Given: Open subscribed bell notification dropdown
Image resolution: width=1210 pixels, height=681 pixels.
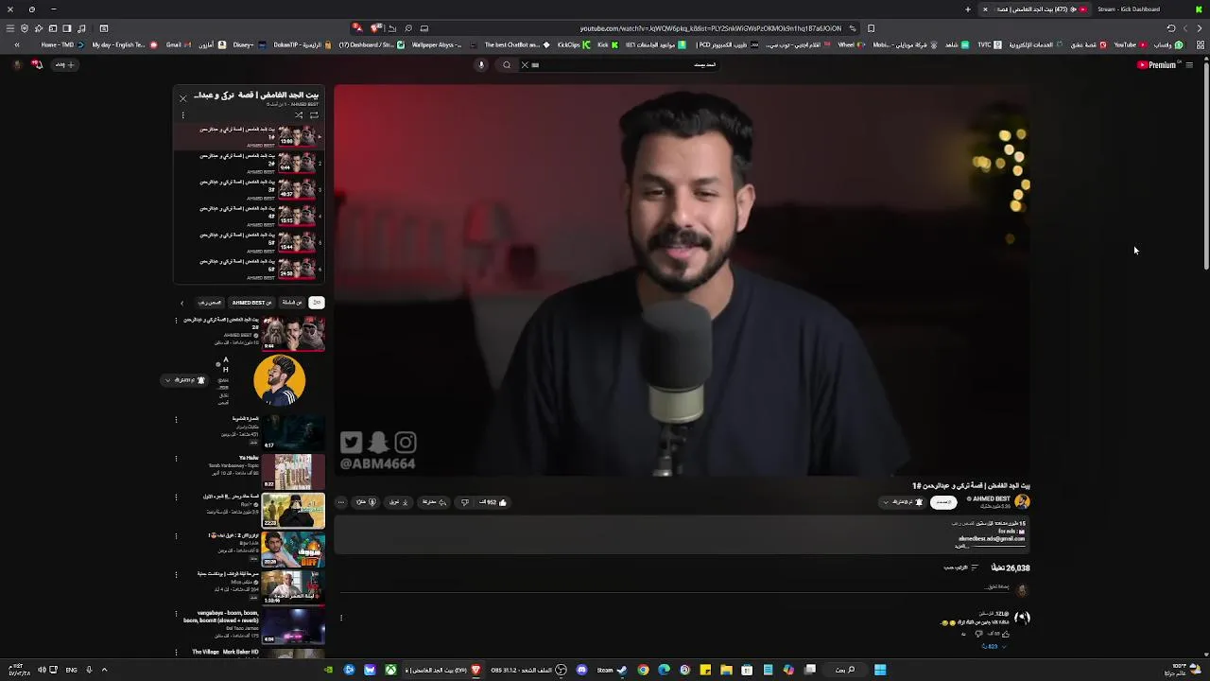Looking at the screenshot, I should [902, 502].
